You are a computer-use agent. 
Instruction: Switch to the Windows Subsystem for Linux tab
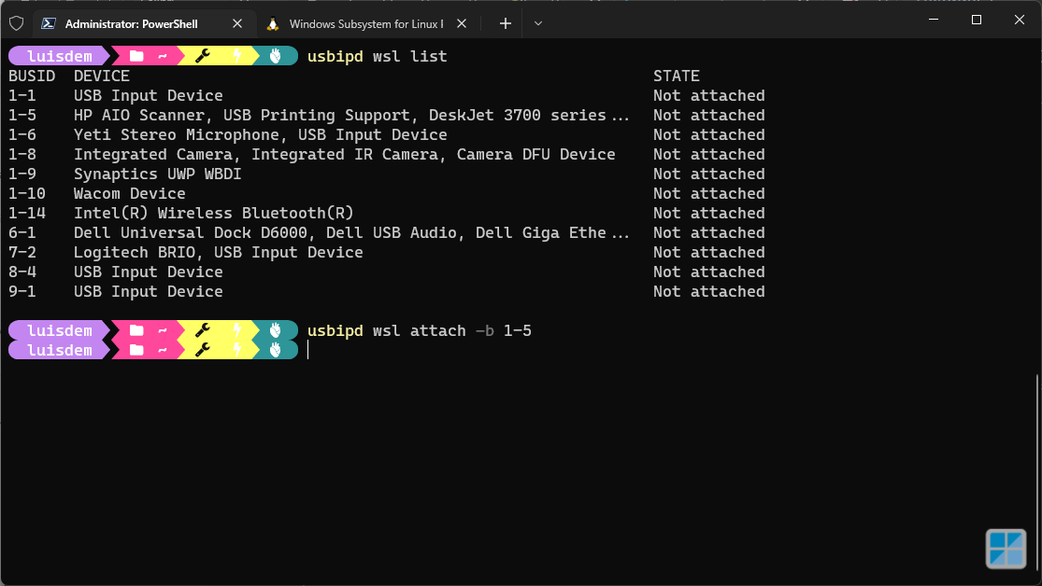click(366, 24)
